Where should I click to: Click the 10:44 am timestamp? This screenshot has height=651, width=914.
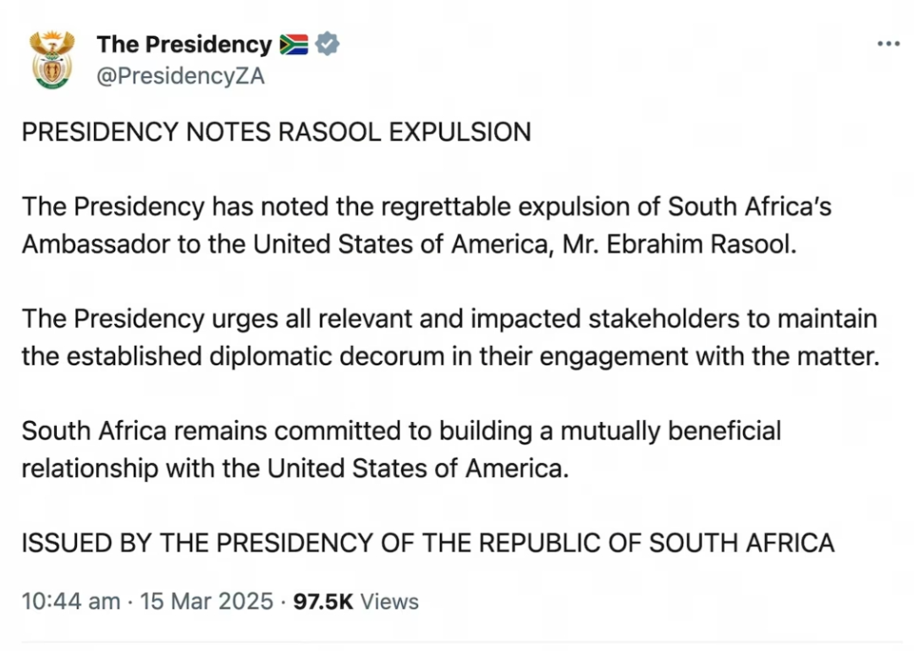[71, 601]
